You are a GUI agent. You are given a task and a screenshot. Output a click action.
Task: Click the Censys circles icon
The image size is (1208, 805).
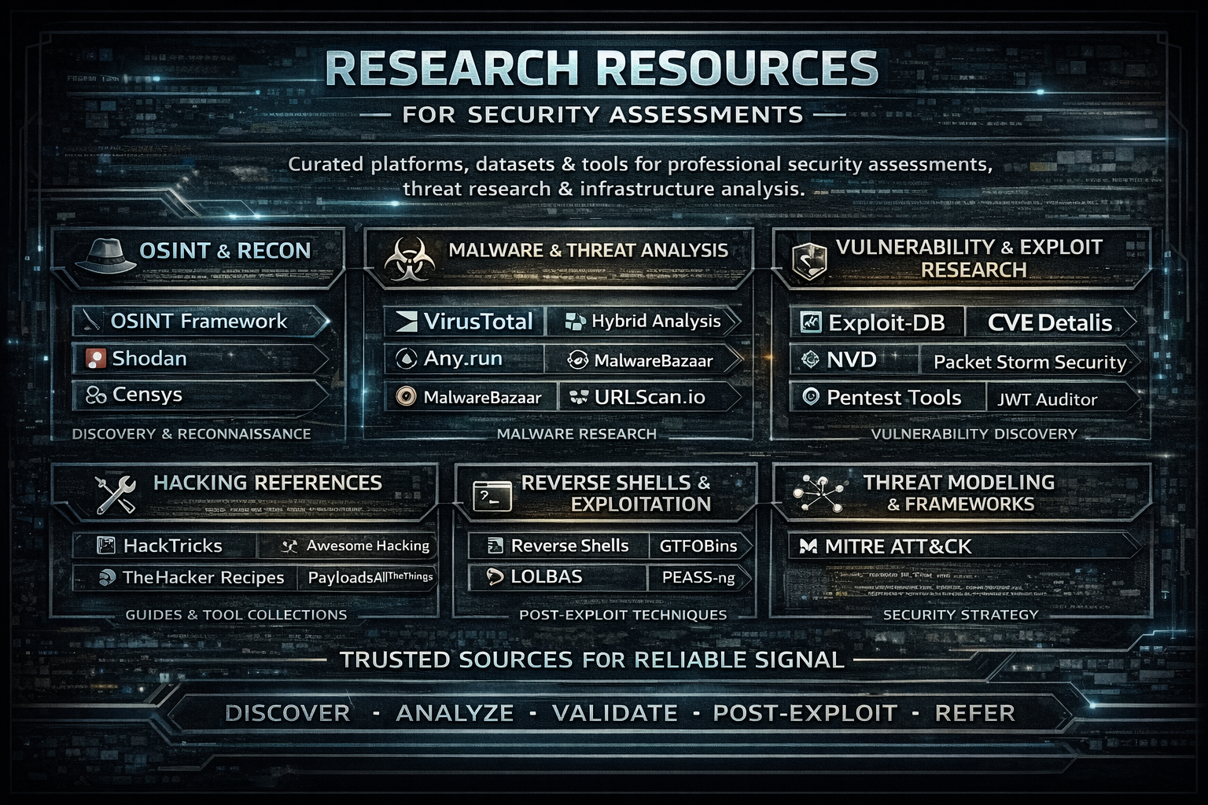(96, 395)
